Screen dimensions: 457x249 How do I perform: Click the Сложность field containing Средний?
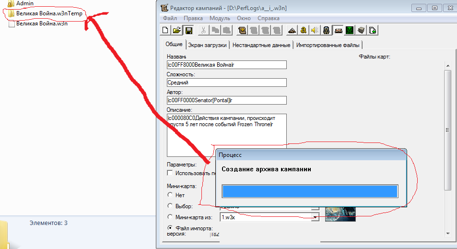pos(226,83)
